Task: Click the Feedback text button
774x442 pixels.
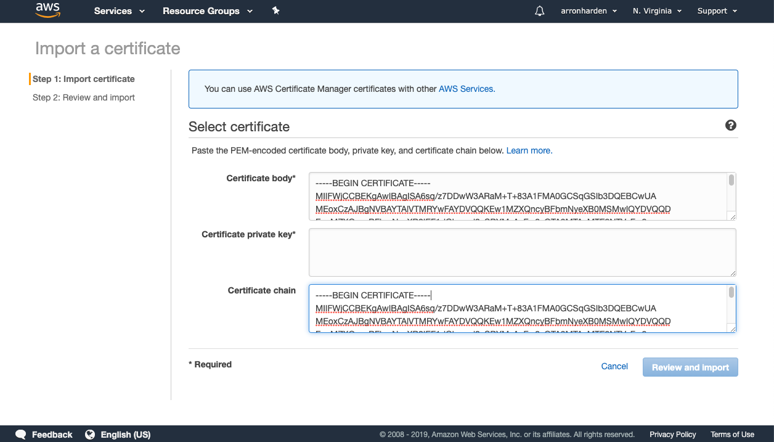Action: pos(52,435)
